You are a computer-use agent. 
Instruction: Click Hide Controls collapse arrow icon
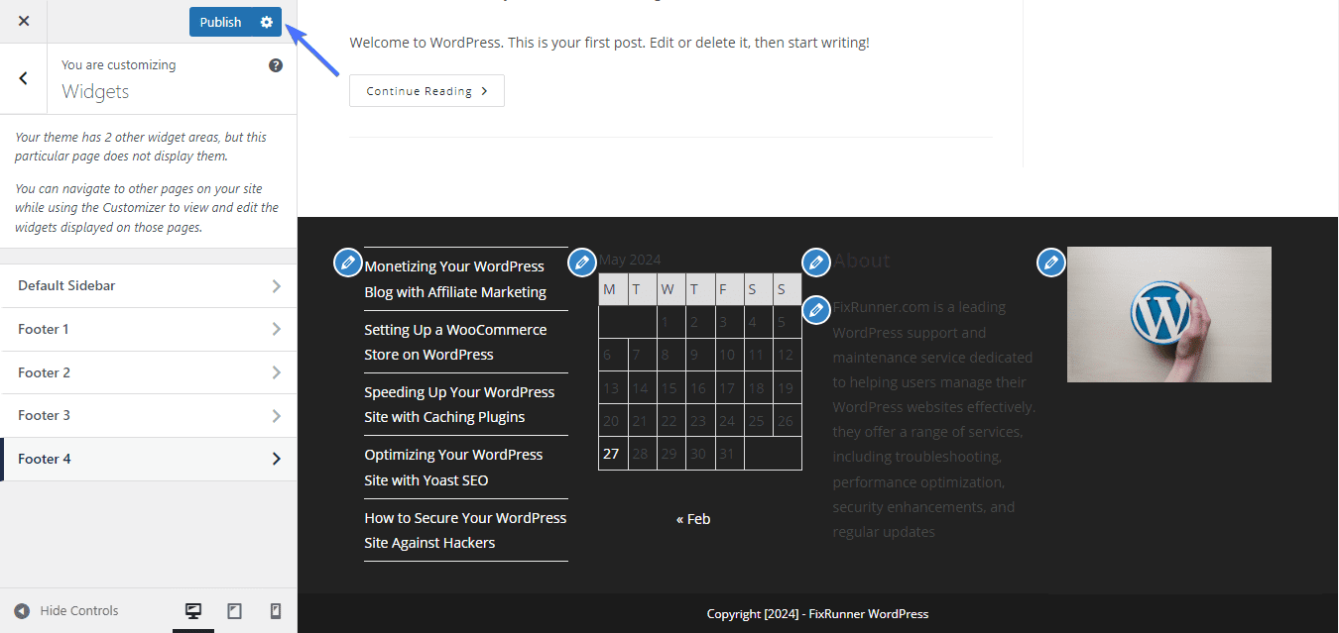(22, 611)
